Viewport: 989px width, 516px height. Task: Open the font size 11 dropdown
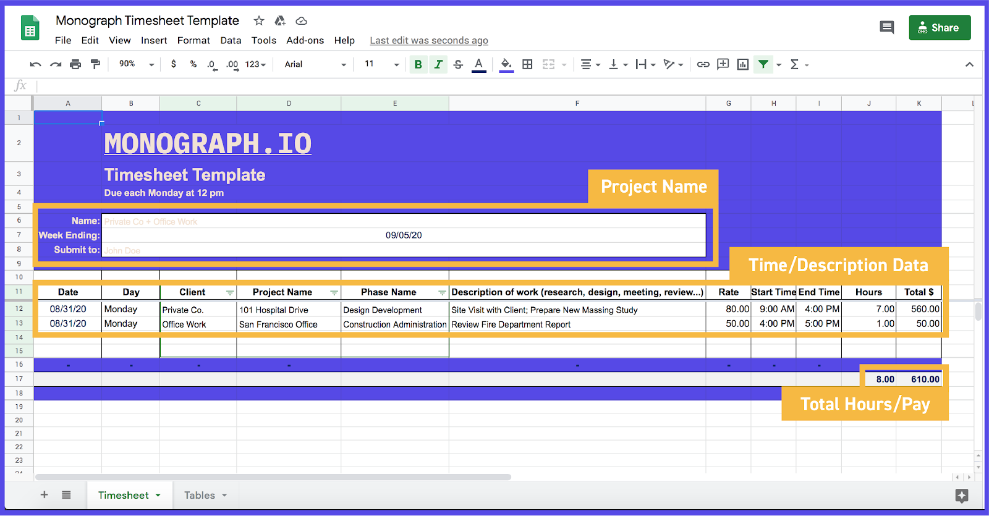(x=381, y=64)
